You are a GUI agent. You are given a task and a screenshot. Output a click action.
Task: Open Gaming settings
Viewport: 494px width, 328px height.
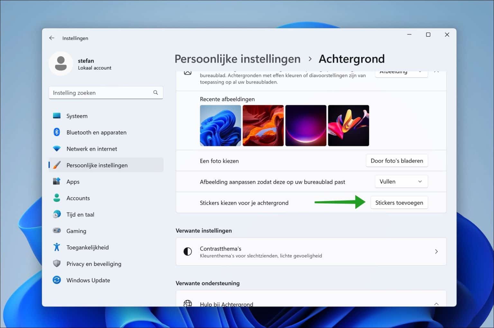click(x=76, y=231)
